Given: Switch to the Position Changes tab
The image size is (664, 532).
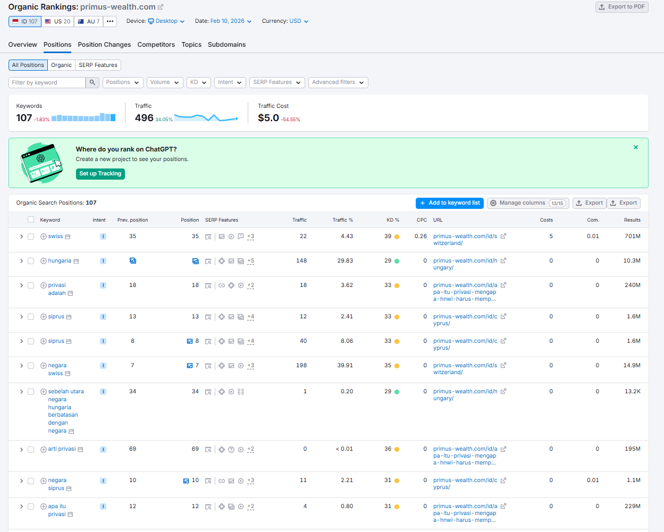Looking at the screenshot, I should tap(104, 45).
